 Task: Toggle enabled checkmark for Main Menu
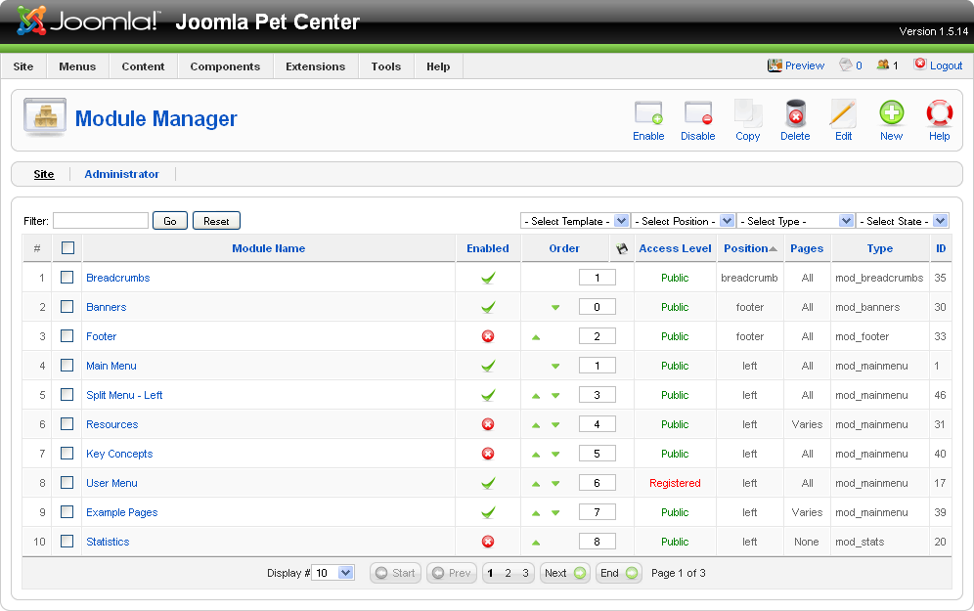[488, 366]
